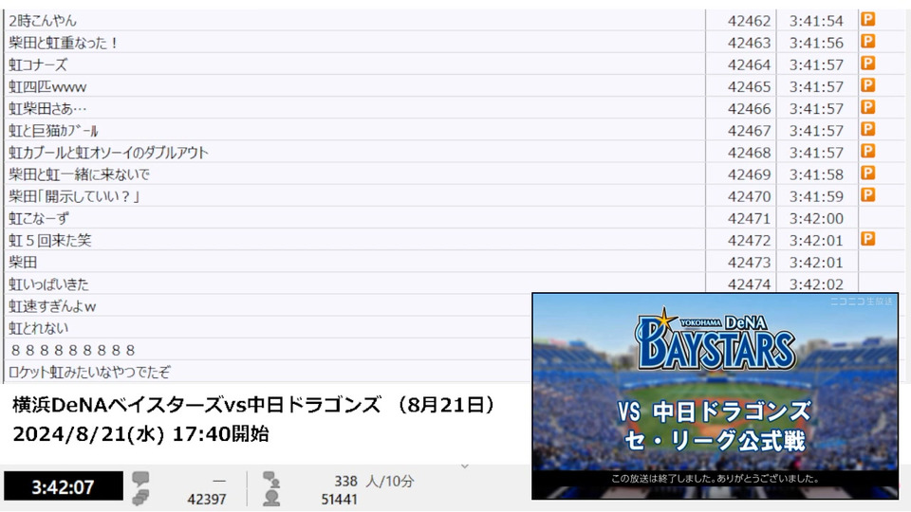Screen dimensions: 911x512
Task: Click the single speech bubble comment icon
Action: pyautogui.click(x=140, y=479)
